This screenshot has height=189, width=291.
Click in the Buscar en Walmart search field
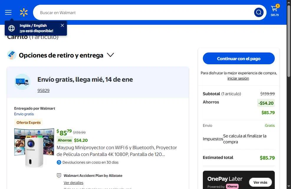point(143,12)
